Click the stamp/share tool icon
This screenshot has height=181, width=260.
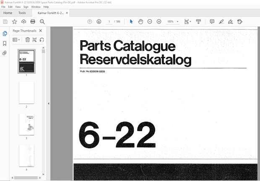pyautogui.click(x=240, y=21)
